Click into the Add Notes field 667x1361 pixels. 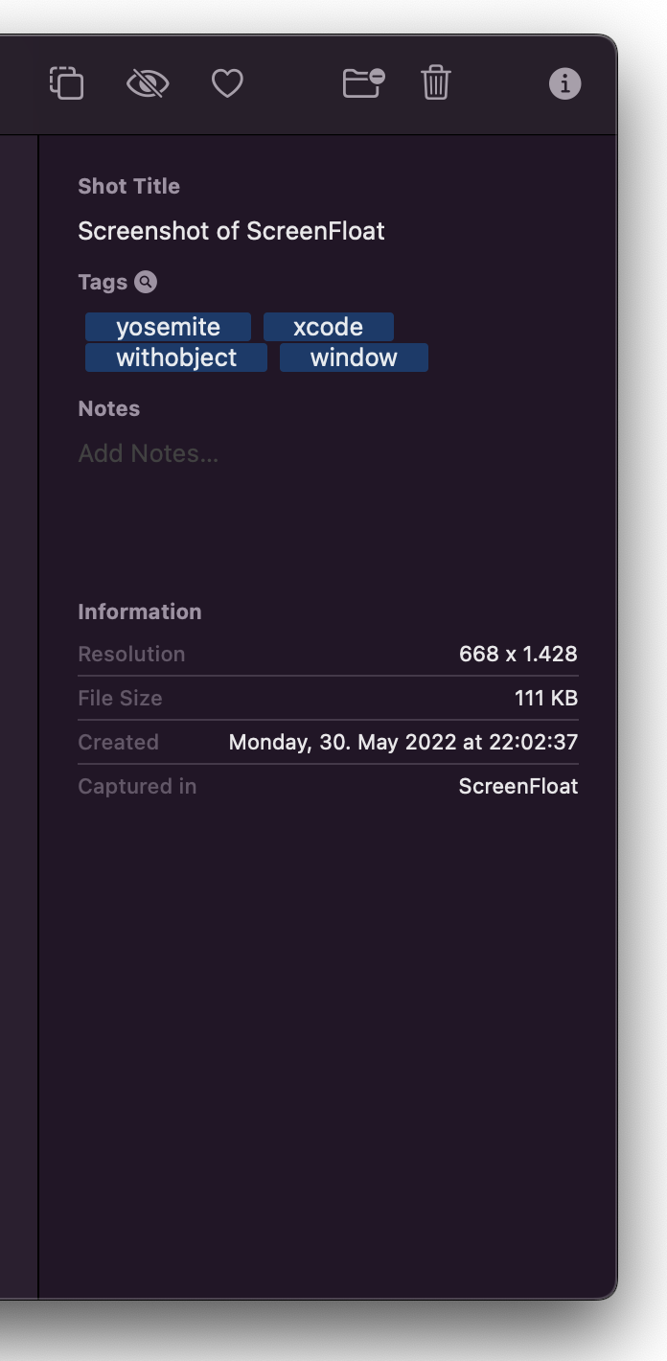pos(328,453)
